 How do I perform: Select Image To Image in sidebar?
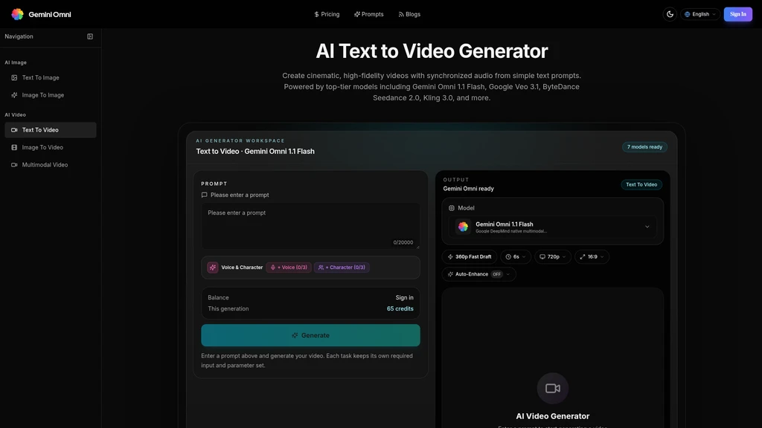point(51,95)
